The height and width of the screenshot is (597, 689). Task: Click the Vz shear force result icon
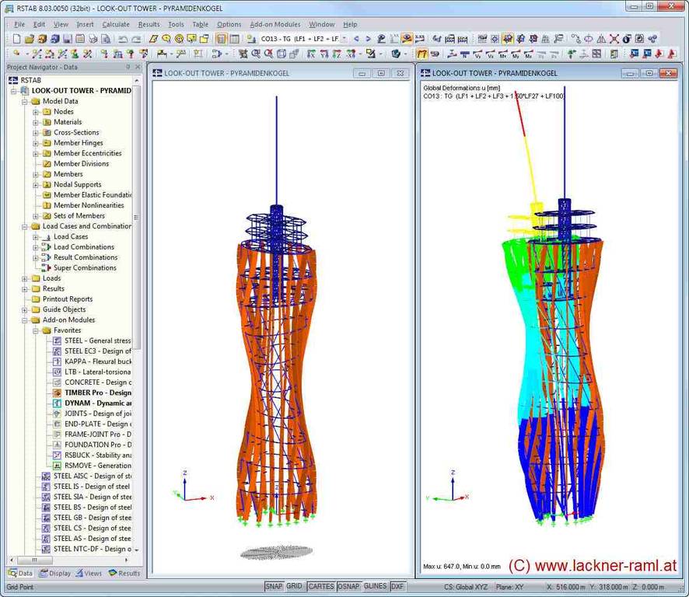(x=490, y=54)
